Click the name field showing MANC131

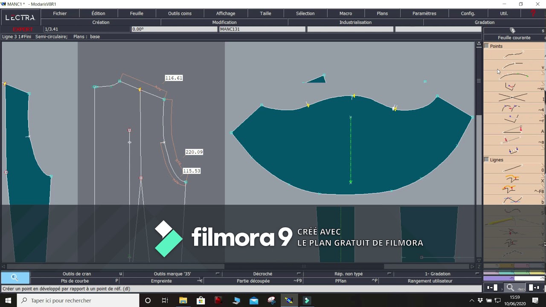(262, 29)
